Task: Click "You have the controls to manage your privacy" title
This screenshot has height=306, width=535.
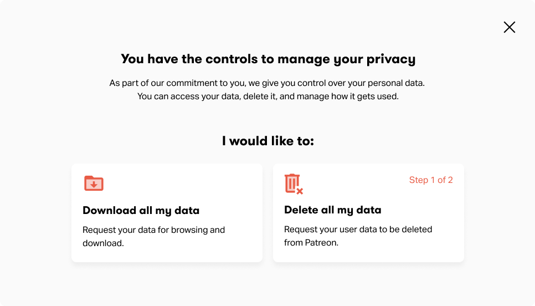Action: click(268, 59)
